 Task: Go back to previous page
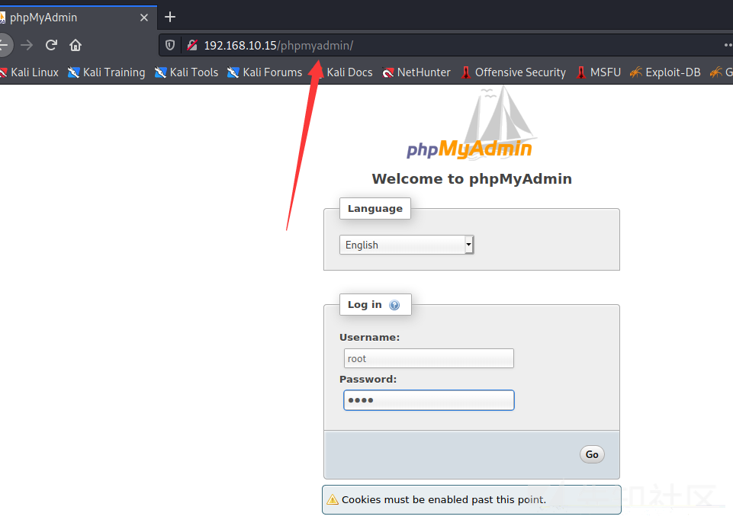click(5, 45)
